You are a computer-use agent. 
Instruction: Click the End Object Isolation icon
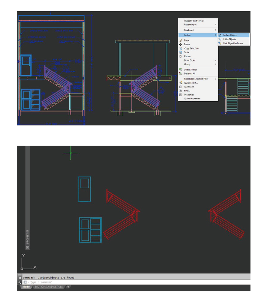[220, 43]
